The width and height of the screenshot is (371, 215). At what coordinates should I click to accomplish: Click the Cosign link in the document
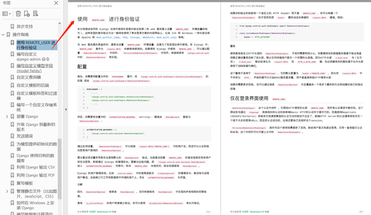click(135, 37)
